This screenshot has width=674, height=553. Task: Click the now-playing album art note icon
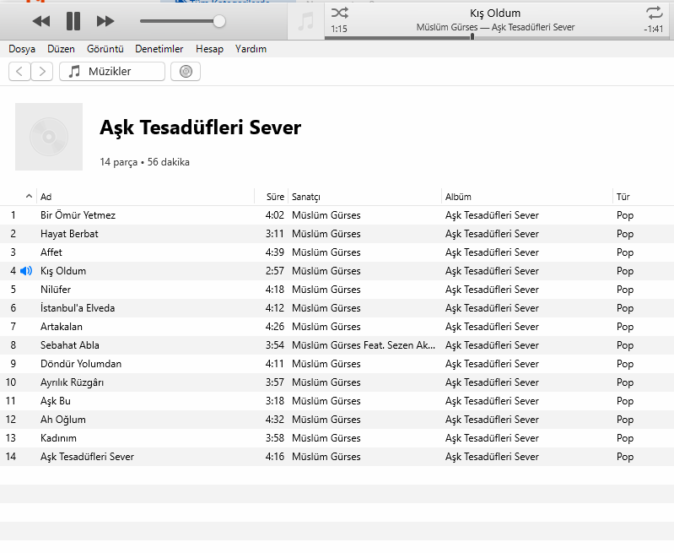305,21
